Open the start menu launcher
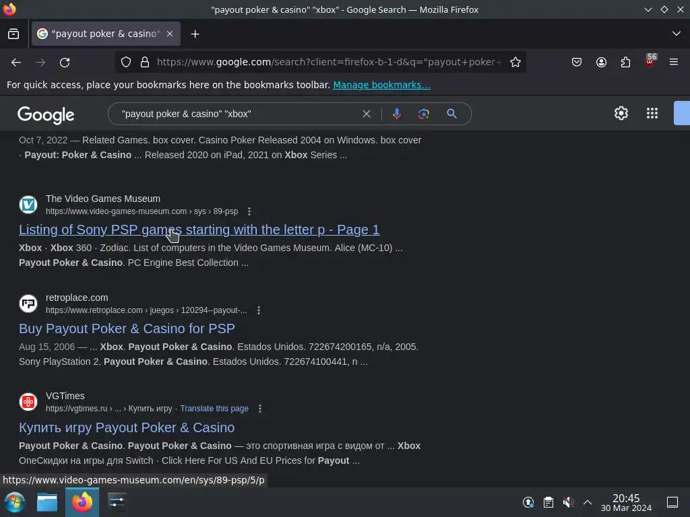The height and width of the screenshot is (517, 690). (x=15, y=502)
